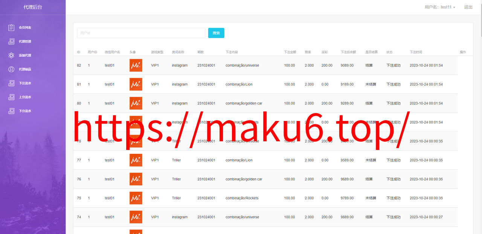Click the avatar image in row 75
Screen dimensions: 482x234
(x=136, y=198)
